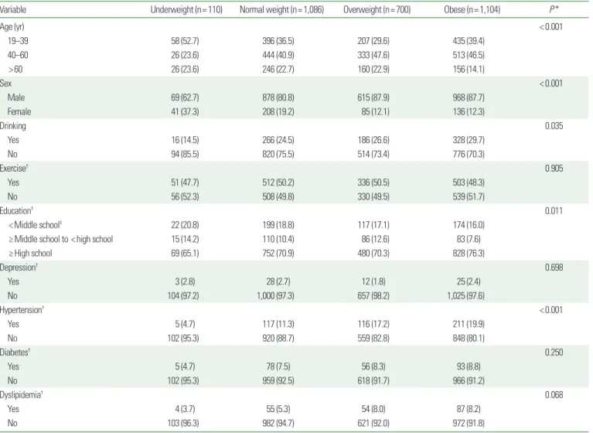593x433 pixels.
Task: Select the 'Overweight (n=700)' column header
Action: click(377, 10)
